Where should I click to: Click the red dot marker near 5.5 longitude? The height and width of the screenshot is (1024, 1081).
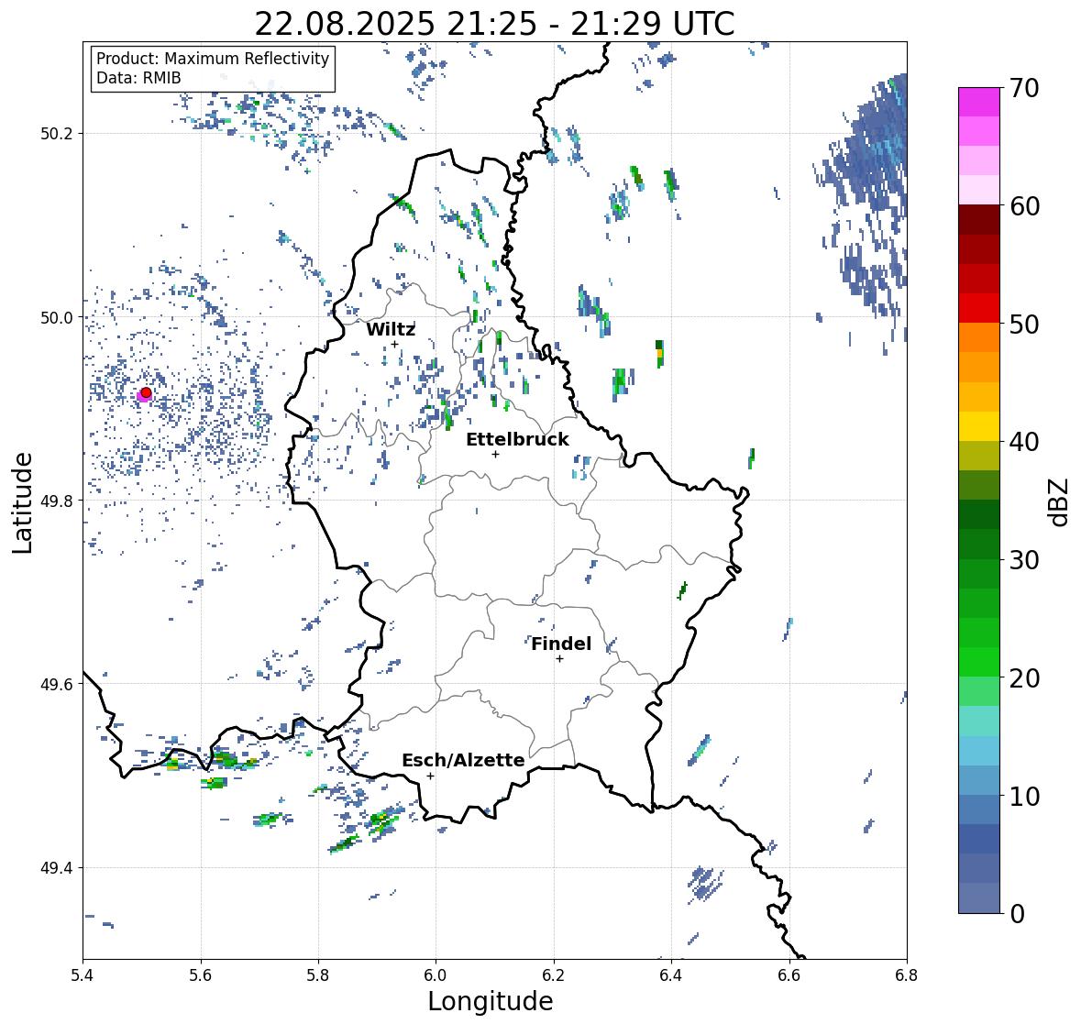pyautogui.click(x=146, y=392)
